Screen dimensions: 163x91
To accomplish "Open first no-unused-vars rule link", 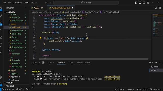I will 112,76.
